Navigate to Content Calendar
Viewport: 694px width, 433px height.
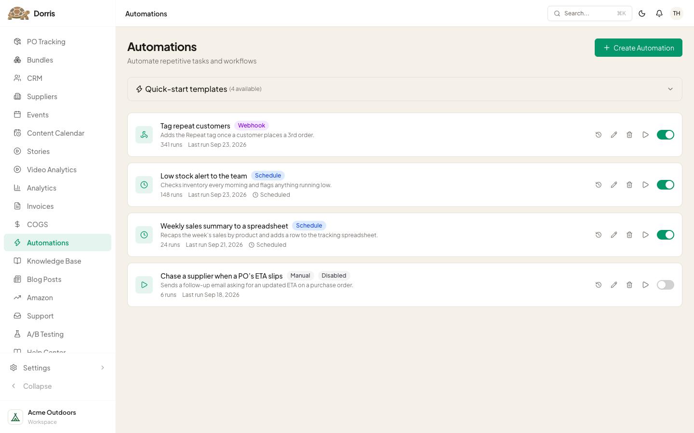click(x=58, y=133)
